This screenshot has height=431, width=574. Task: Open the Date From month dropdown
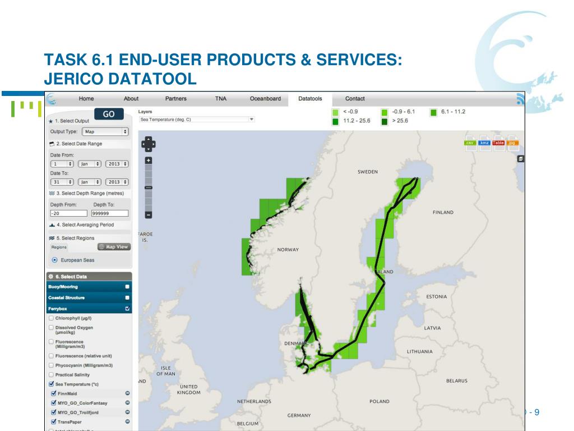pyautogui.click(x=89, y=164)
